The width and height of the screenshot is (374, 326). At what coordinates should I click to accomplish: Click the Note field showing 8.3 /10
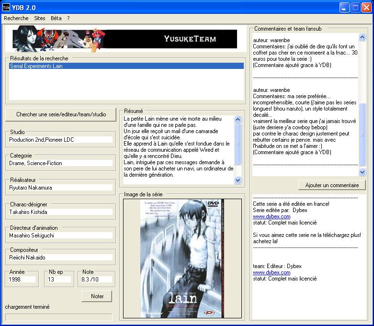pos(96,280)
